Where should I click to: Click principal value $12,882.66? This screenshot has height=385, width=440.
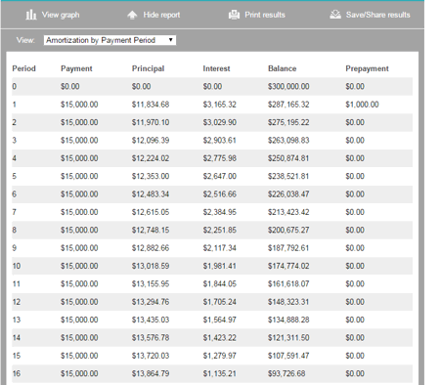151,247
